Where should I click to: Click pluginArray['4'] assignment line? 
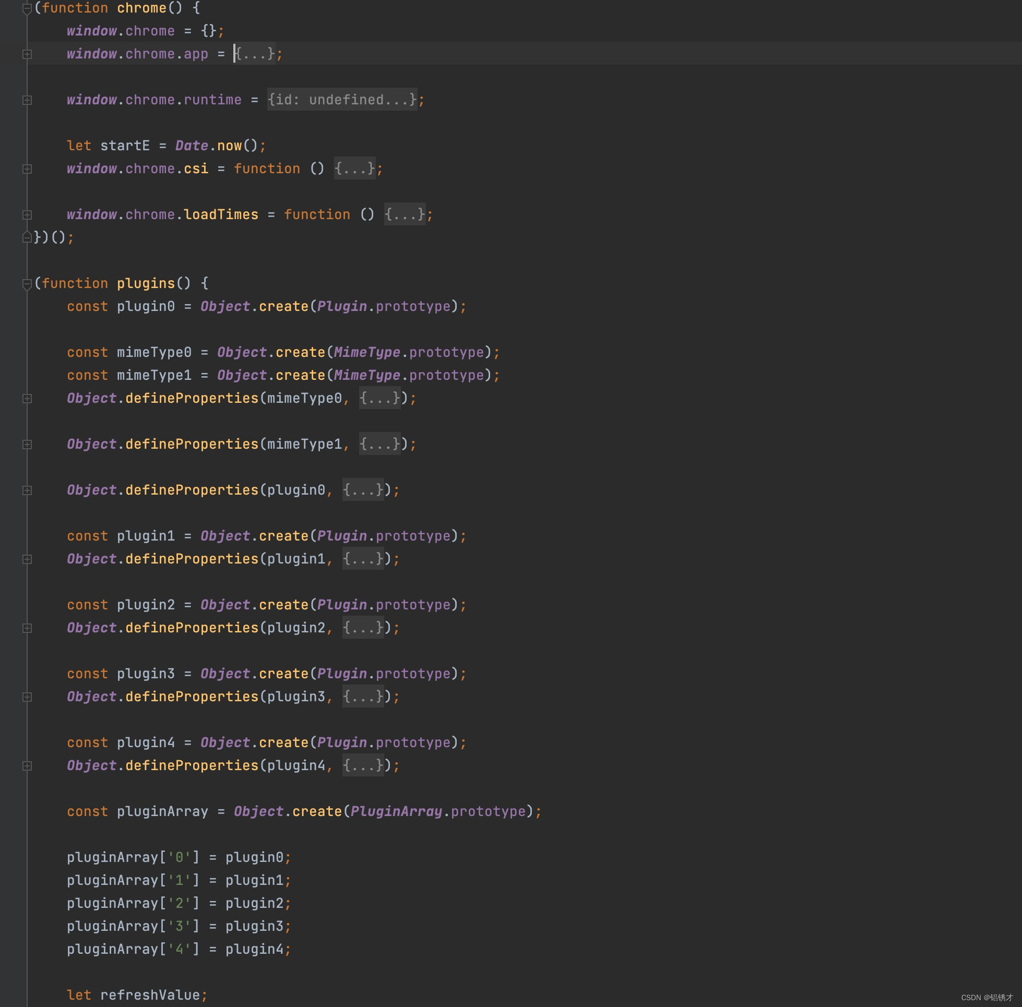[x=179, y=950]
